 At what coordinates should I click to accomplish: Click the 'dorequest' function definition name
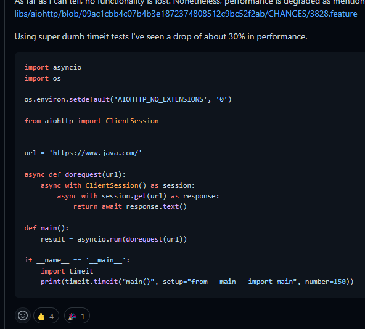83,175
